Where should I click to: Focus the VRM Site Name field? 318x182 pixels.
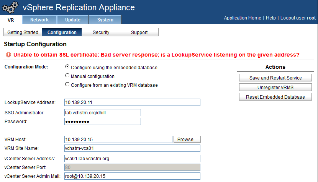pos(132,148)
